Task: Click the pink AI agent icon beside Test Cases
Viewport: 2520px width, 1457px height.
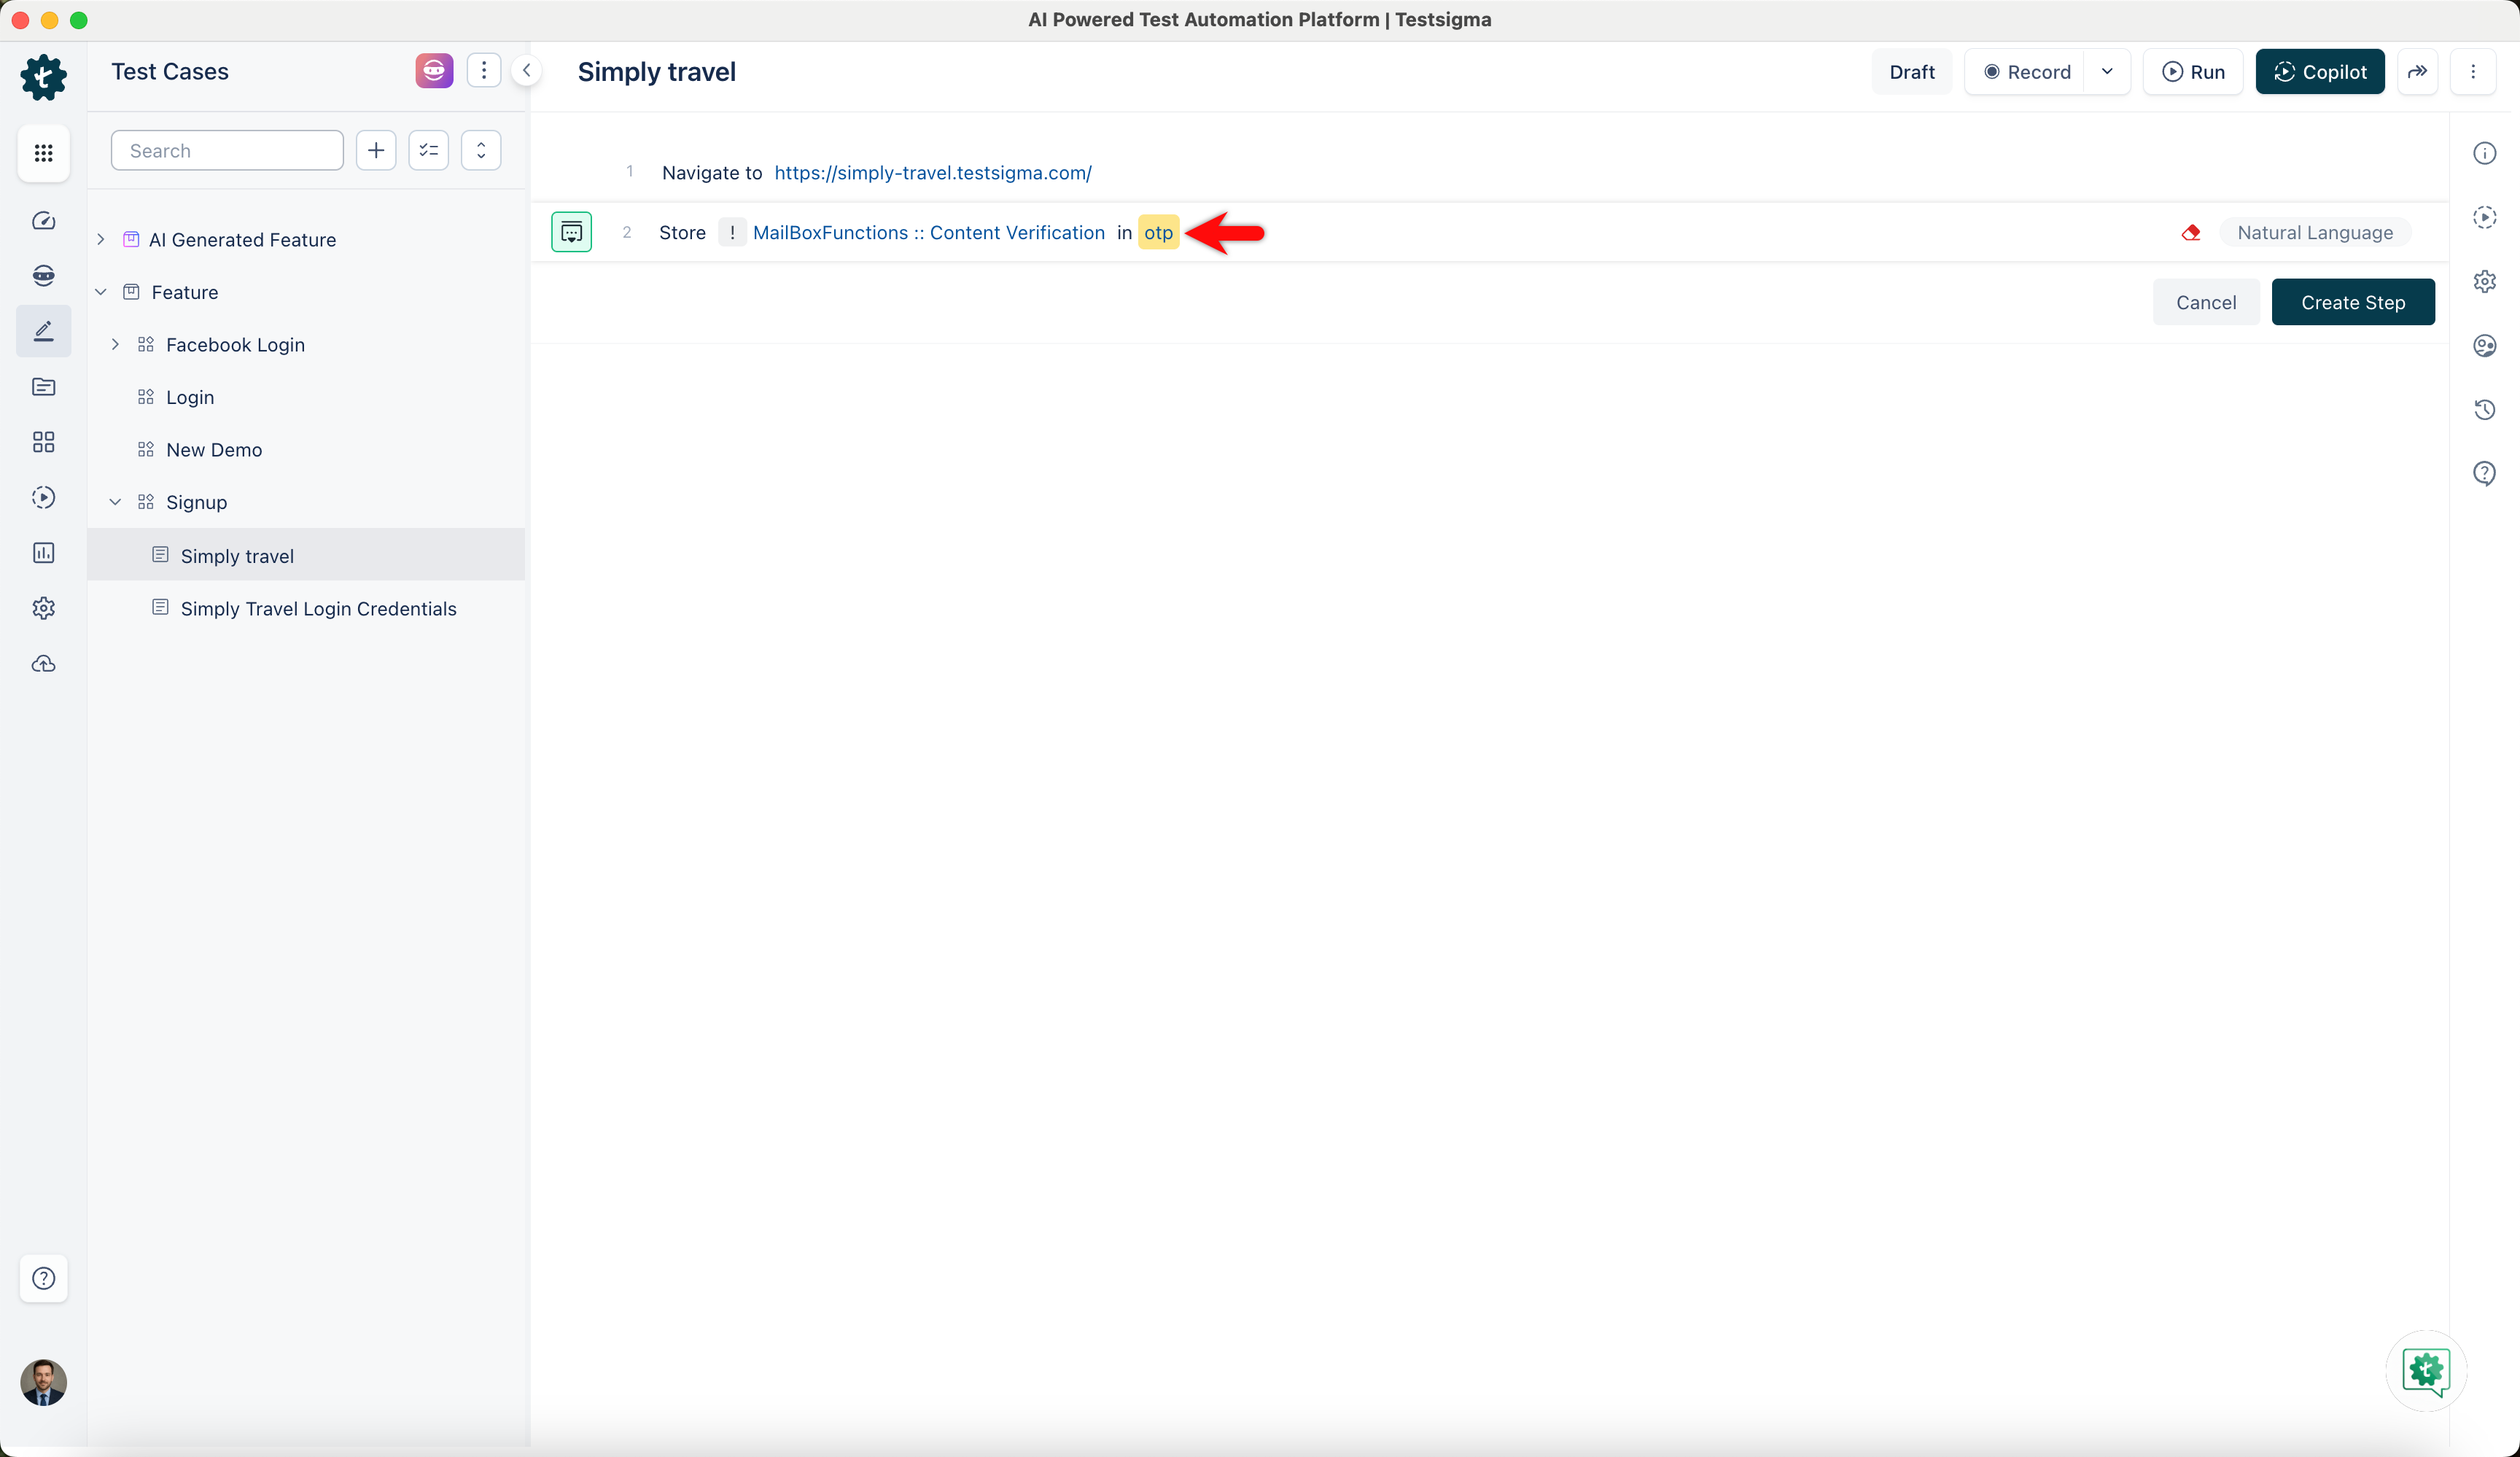Action: pos(434,71)
